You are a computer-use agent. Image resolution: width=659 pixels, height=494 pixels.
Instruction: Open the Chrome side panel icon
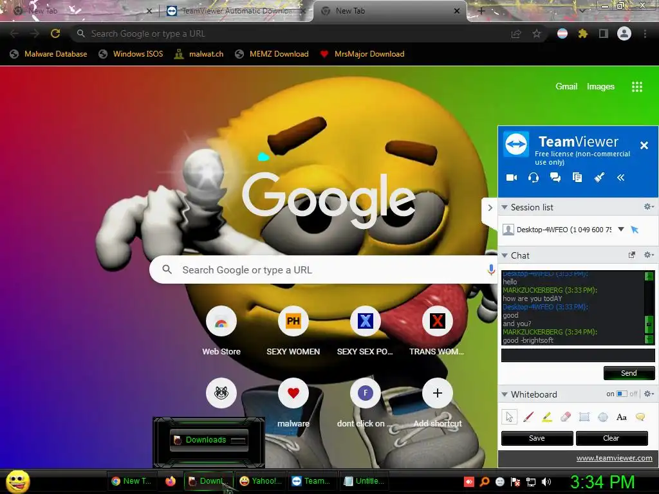604,33
